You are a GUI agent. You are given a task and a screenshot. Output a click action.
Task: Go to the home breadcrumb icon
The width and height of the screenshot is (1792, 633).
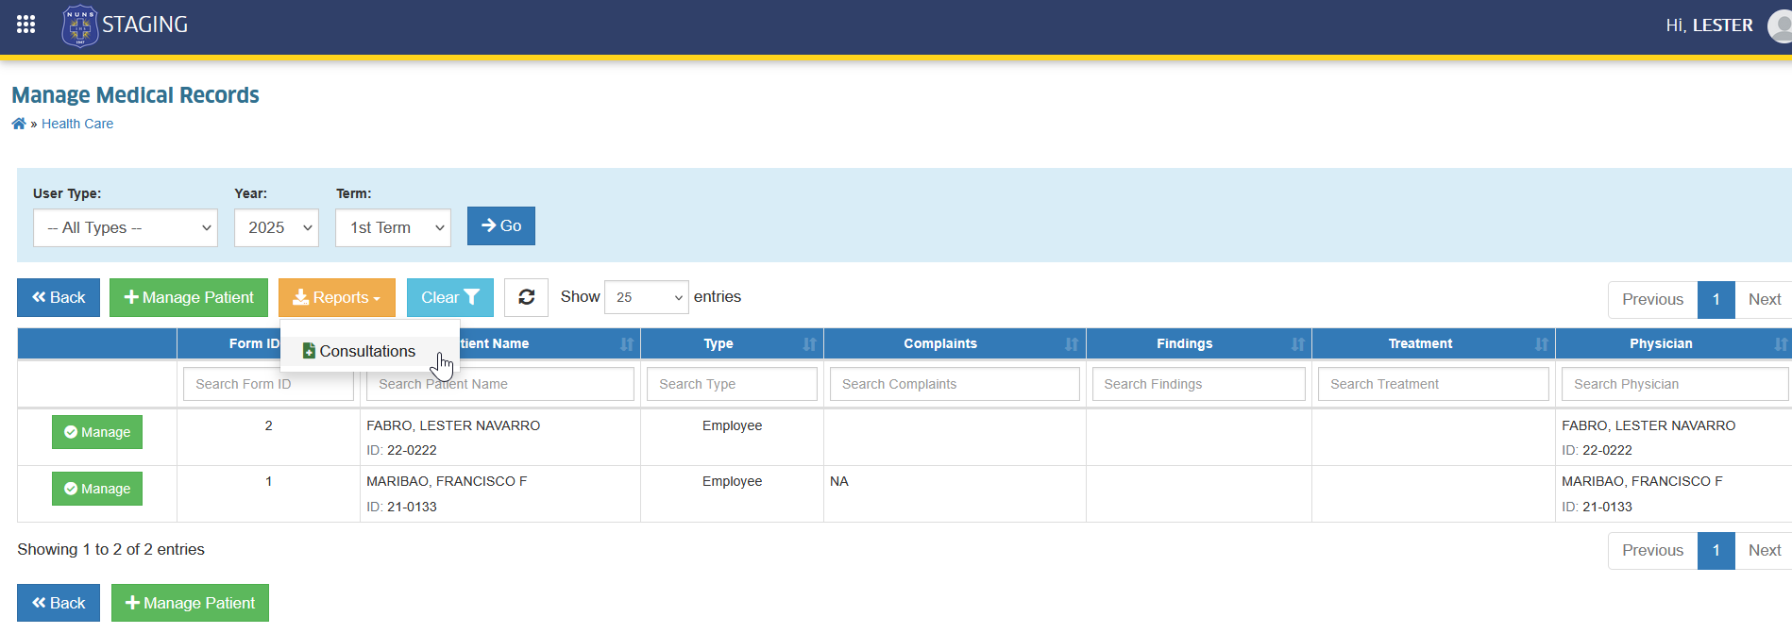click(x=19, y=124)
